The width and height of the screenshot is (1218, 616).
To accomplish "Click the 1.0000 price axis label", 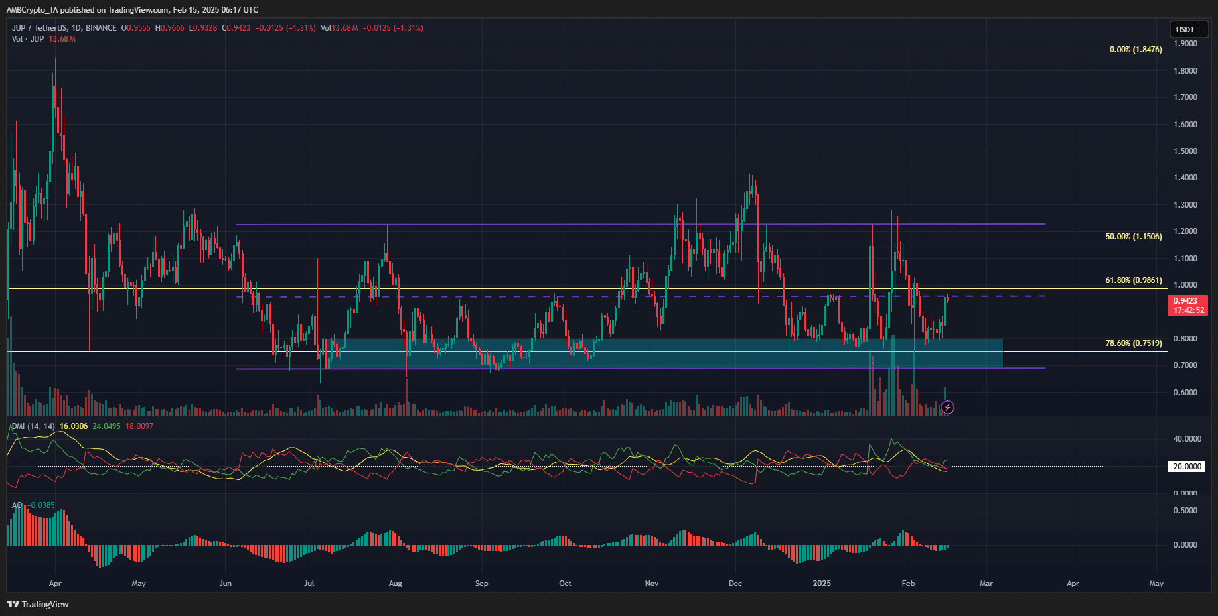I will click(1185, 285).
